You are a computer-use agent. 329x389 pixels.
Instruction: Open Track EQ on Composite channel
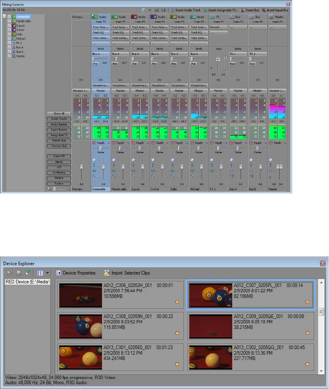101,33
